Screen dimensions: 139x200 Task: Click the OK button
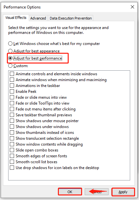pos(70,192)
